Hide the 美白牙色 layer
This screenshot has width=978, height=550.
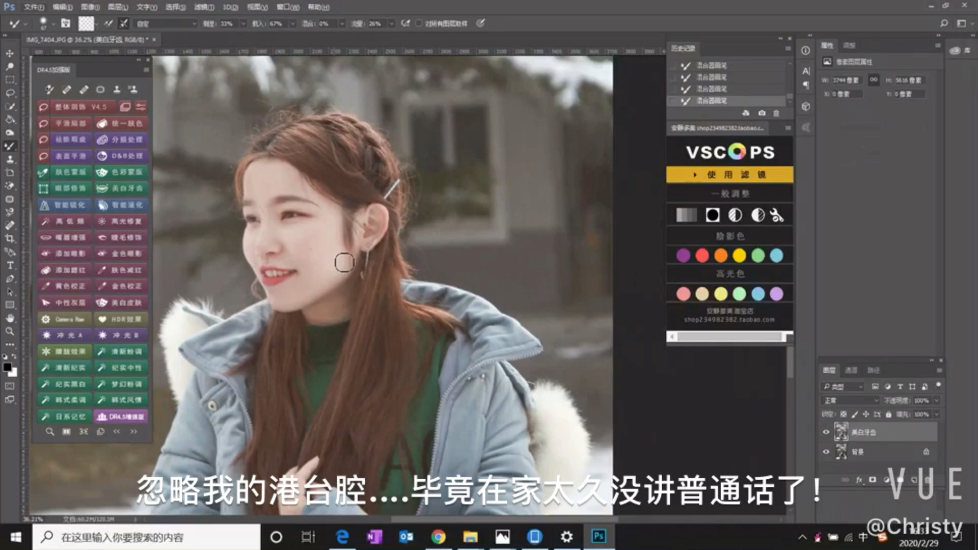826,431
